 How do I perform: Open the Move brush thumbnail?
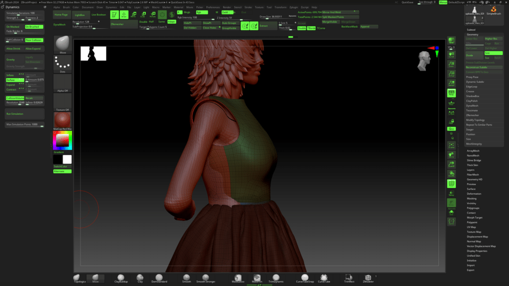tap(63, 44)
